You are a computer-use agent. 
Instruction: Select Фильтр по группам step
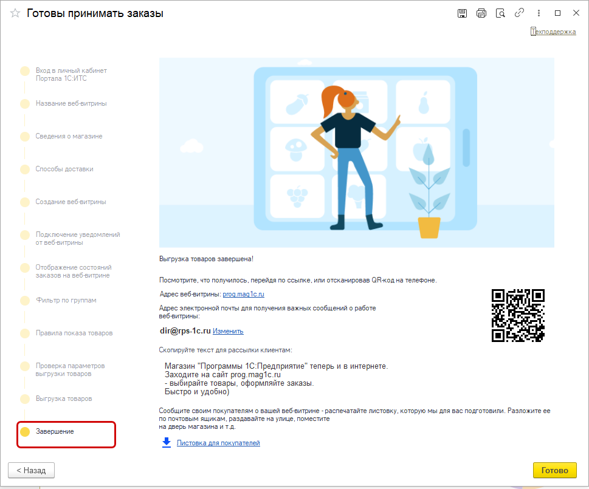[x=66, y=300]
